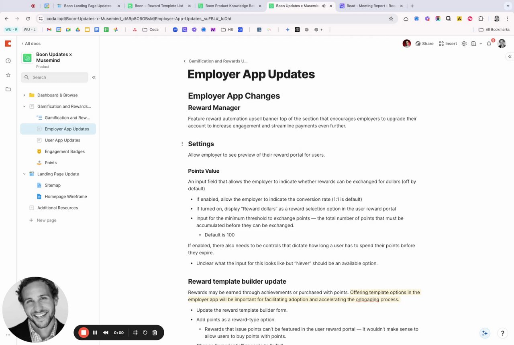This screenshot has height=345, width=514.
Task: Expand the Dashboard & Browse folder
Action: (24, 95)
